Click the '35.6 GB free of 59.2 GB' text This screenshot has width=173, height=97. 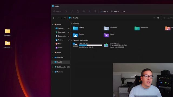(86, 47)
